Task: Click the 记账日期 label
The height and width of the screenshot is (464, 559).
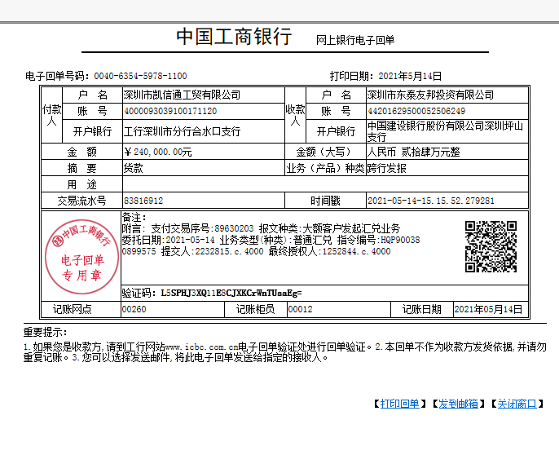Action: point(422,309)
